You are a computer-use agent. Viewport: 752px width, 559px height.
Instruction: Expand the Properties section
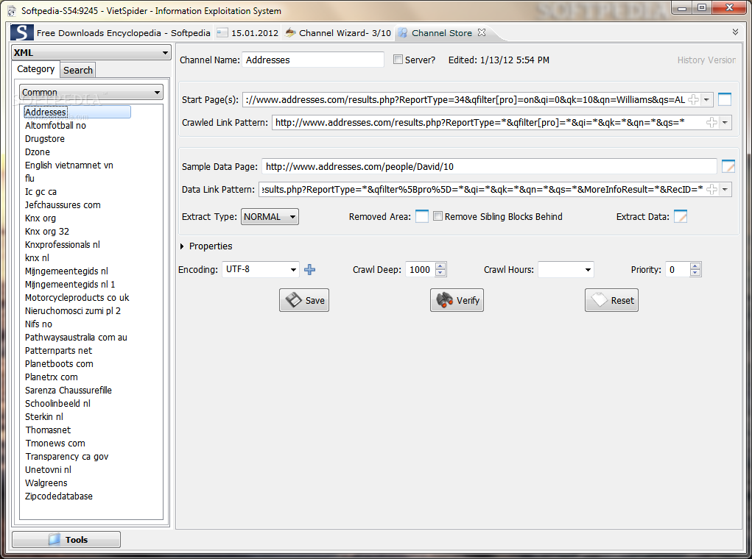click(182, 246)
